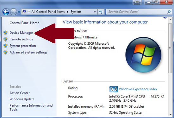Click the Windows 7 logo orb
Viewport: 174px width, 118px height.
tap(143, 55)
